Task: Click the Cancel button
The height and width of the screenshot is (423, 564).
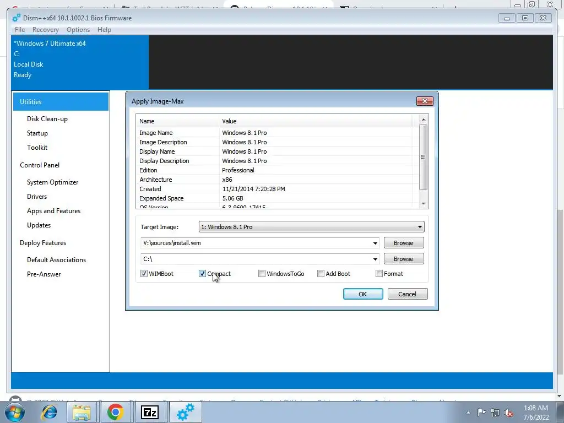Action: click(408, 294)
